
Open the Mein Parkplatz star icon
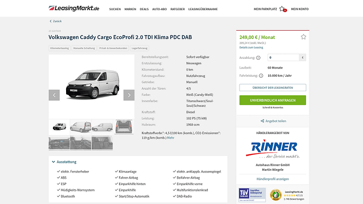283,9
